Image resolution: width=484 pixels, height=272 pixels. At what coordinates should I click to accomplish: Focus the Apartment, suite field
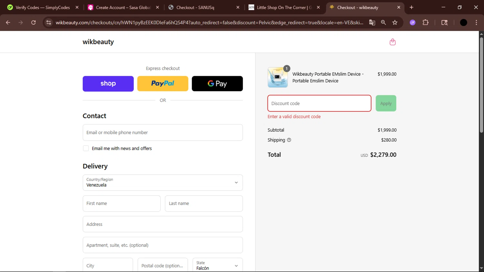coord(163,245)
